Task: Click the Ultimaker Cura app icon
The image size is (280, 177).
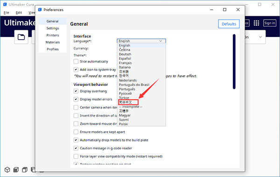Action: [x=5, y=5]
